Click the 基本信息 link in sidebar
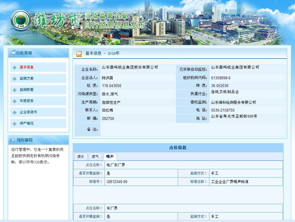The width and height of the screenshot is (295, 222). pyautogui.click(x=27, y=67)
